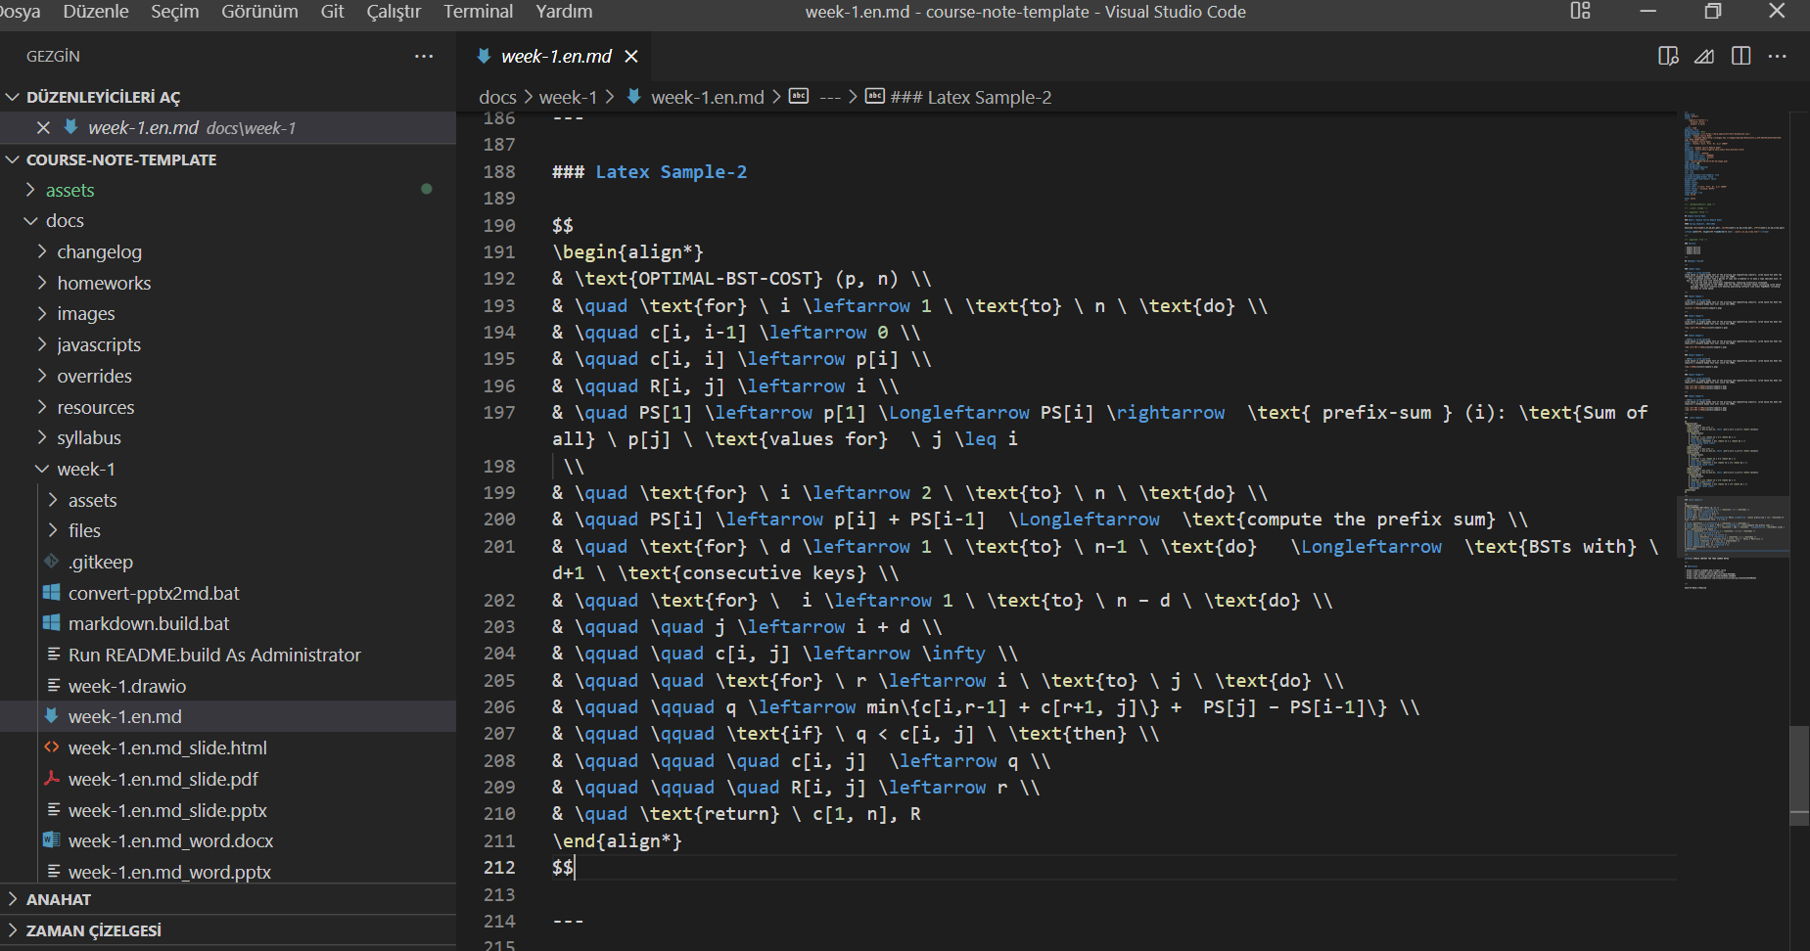Screen dimensions: 1810x951
Task: Click line number 188 in gutter
Action: pos(499,171)
